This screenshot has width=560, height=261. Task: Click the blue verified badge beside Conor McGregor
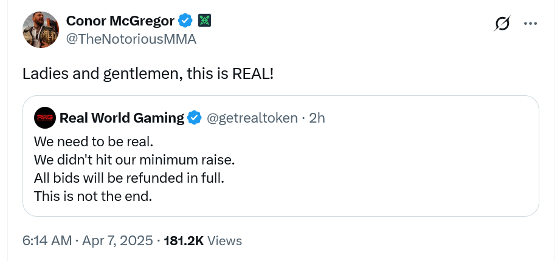coord(185,21)
